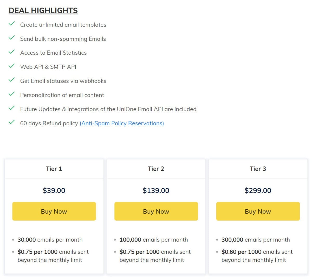Click the checkmark beside Access to Email Statistics
The width and height of the screenshot is (312, 280).
pyautogui.click(x=11, y=52)
